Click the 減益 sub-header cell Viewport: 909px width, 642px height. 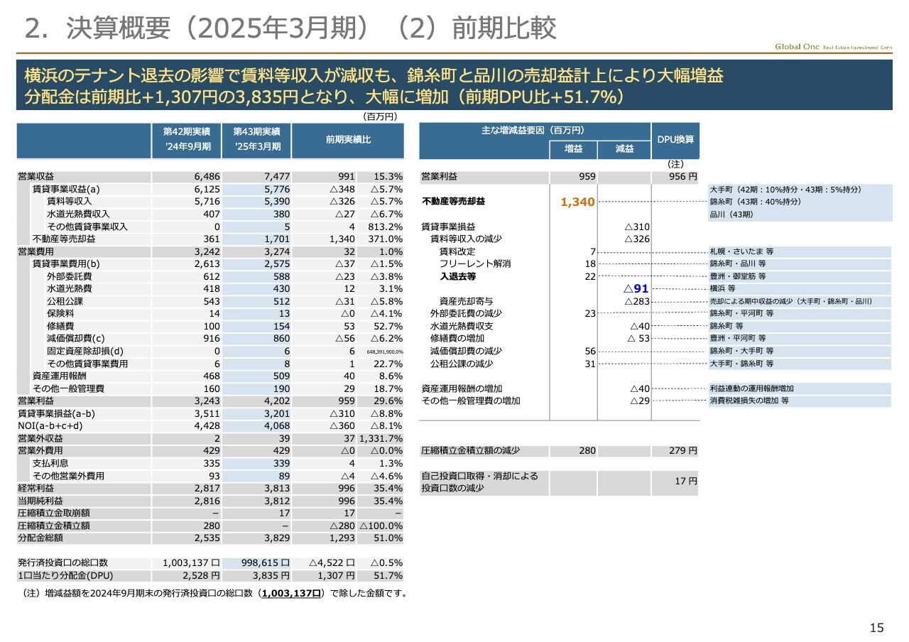624,149
